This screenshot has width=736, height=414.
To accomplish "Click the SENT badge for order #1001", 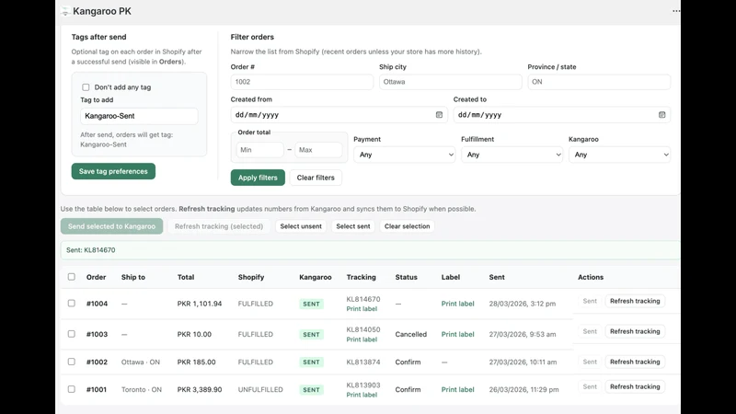I will pos(311,389).
